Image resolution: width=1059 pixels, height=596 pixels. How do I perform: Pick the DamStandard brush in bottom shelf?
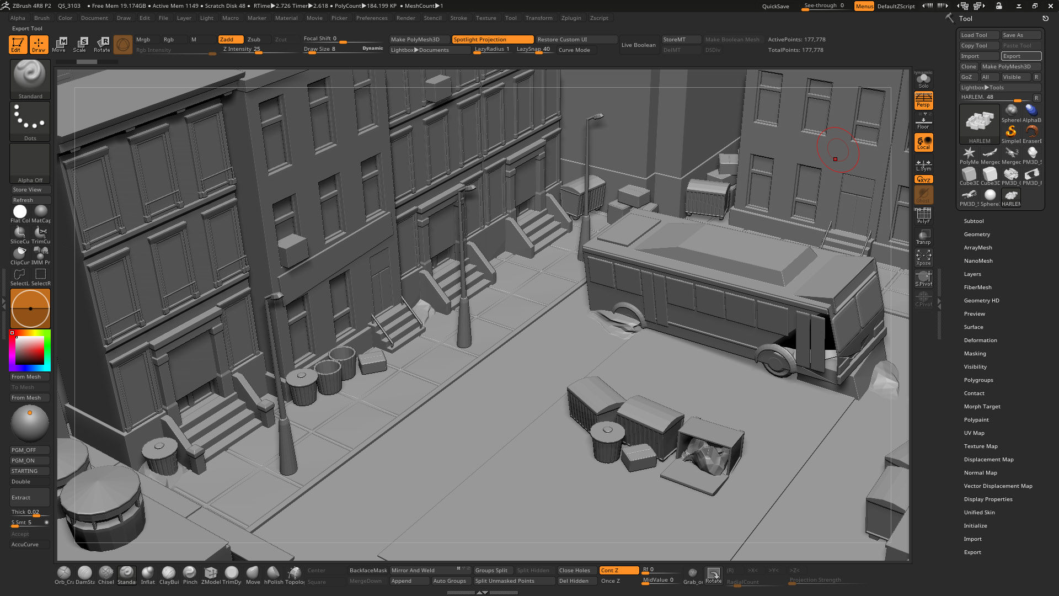(85, 574)
